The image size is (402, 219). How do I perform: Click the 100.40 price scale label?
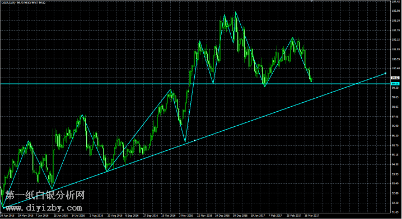(396, 68)
